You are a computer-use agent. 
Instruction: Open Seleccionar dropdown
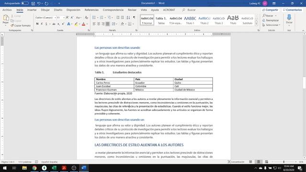(271, 25)
